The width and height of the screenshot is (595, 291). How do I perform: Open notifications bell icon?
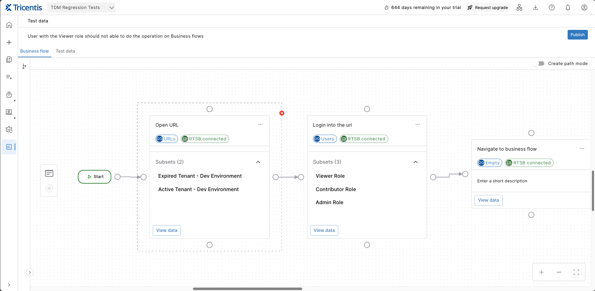pyautogui.click(x=568, y=7)
